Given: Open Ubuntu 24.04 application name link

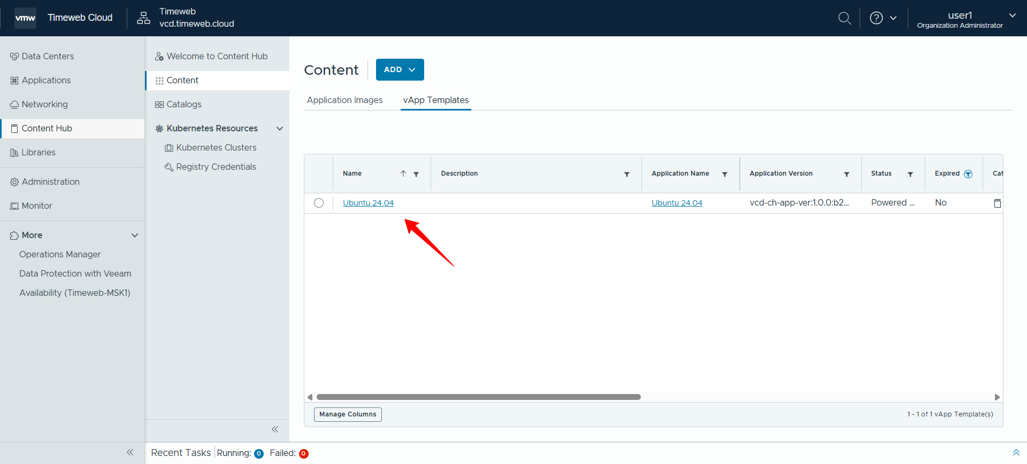Looking at the screenshot, I should tap(677, 203).
